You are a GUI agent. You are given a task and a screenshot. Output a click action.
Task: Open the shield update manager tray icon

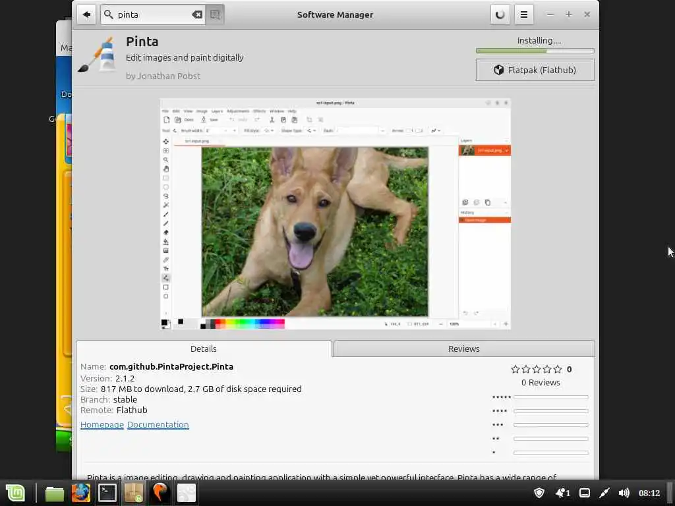539,493
